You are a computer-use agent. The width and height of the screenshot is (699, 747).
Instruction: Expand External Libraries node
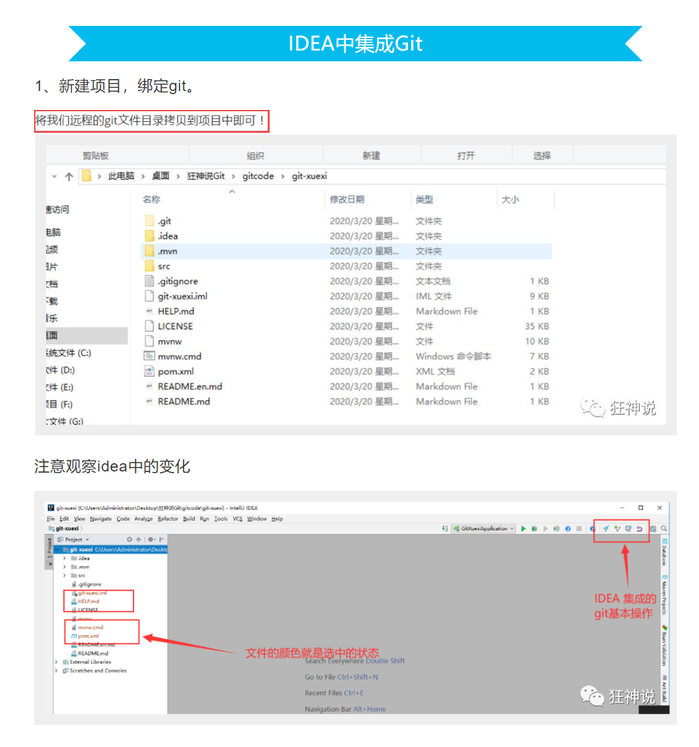(x=56, y=662)
